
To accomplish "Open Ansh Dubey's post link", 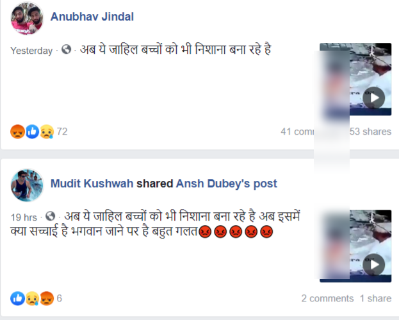I will [x=227, y=183].
